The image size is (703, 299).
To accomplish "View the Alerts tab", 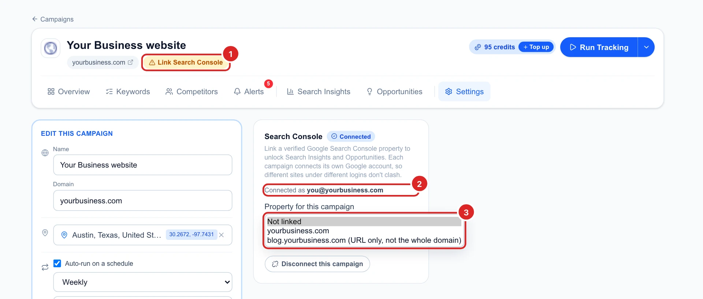I will click(249, 92).
